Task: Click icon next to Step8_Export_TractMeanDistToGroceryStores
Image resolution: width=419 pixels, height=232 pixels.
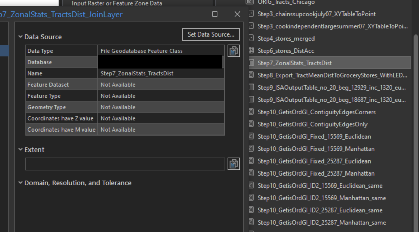Action: coord(251,75)
